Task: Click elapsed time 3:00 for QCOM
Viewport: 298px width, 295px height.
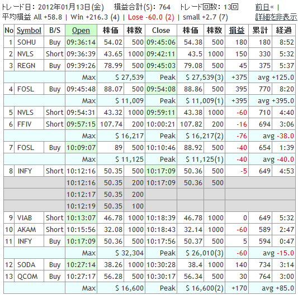Action: [283, 277]
